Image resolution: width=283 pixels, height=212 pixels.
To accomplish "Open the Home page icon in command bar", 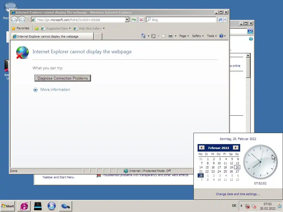I will pyautogui.click(x=143, y=36).
